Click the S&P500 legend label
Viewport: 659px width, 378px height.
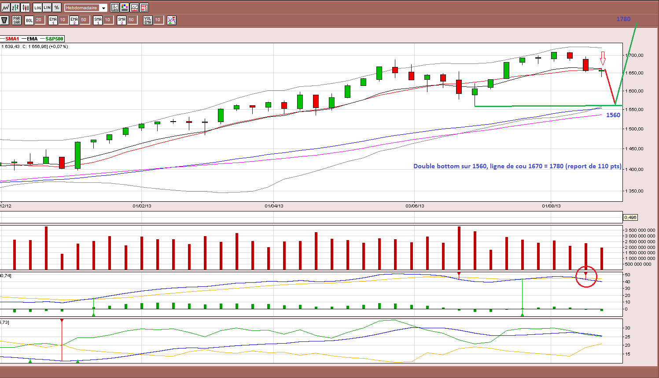(x=55, y=39)
